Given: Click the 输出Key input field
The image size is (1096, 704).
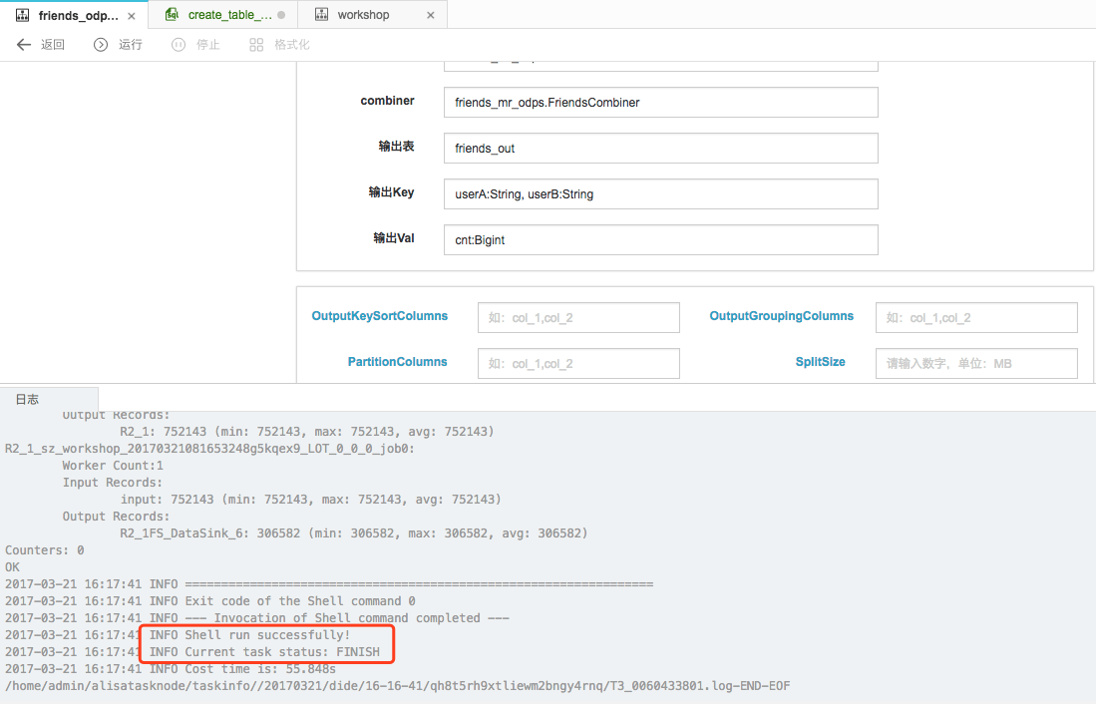Looking at the screenshot, I should [x=660, y=193].
